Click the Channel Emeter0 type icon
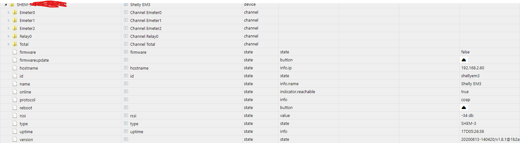Image resolution: width=520 pixels, height=143 pixels. pyautogui.click(x=126, y=12)
